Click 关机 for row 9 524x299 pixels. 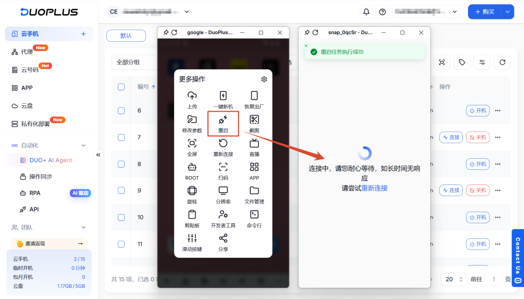coord(477,190)
